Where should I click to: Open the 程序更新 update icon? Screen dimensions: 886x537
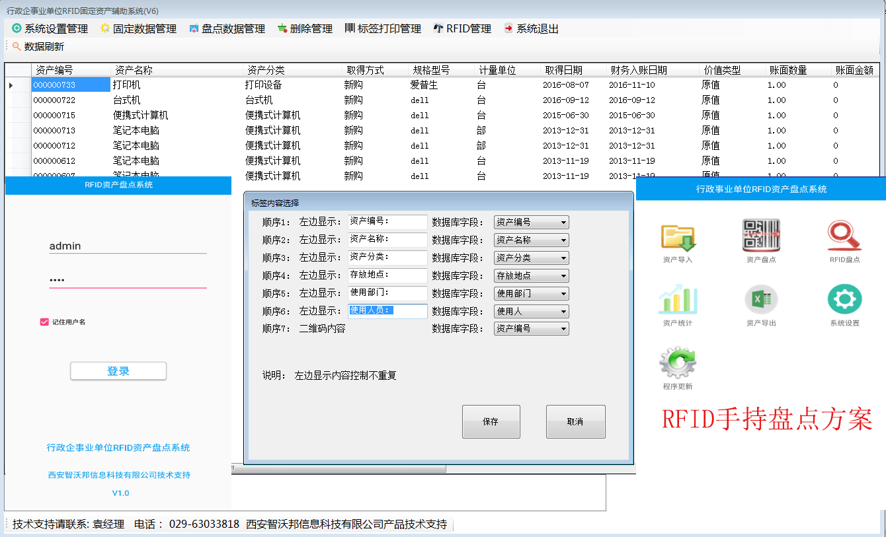pos(678,363)
